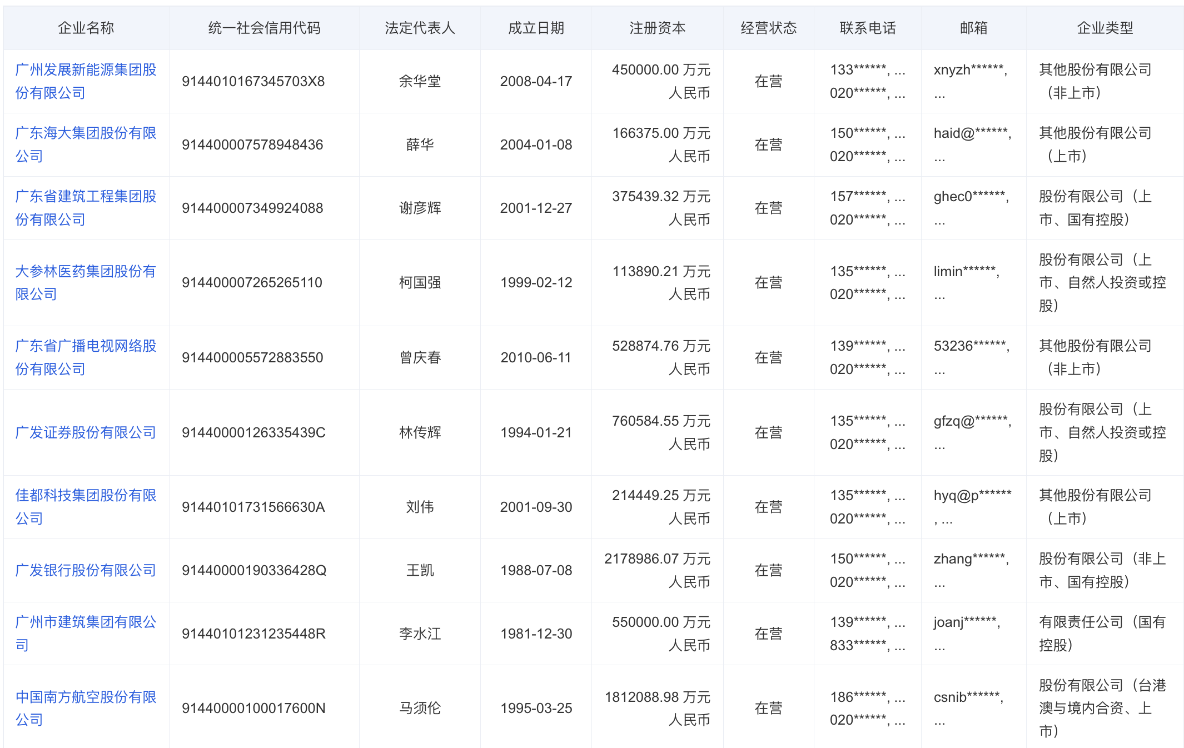Image resolution: width=1184 pixels, height=748 pixels.
Task: Click the 注册资本 column header
Action: (658, 28)
